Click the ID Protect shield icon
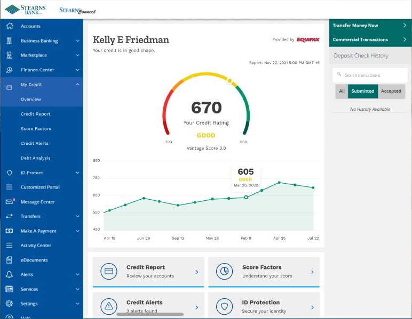The width and height of the screenshot is (412, 319). (10, 173)
